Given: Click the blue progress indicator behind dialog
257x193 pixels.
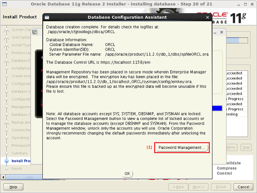Looking at the screenshot, I should [217, 108].
